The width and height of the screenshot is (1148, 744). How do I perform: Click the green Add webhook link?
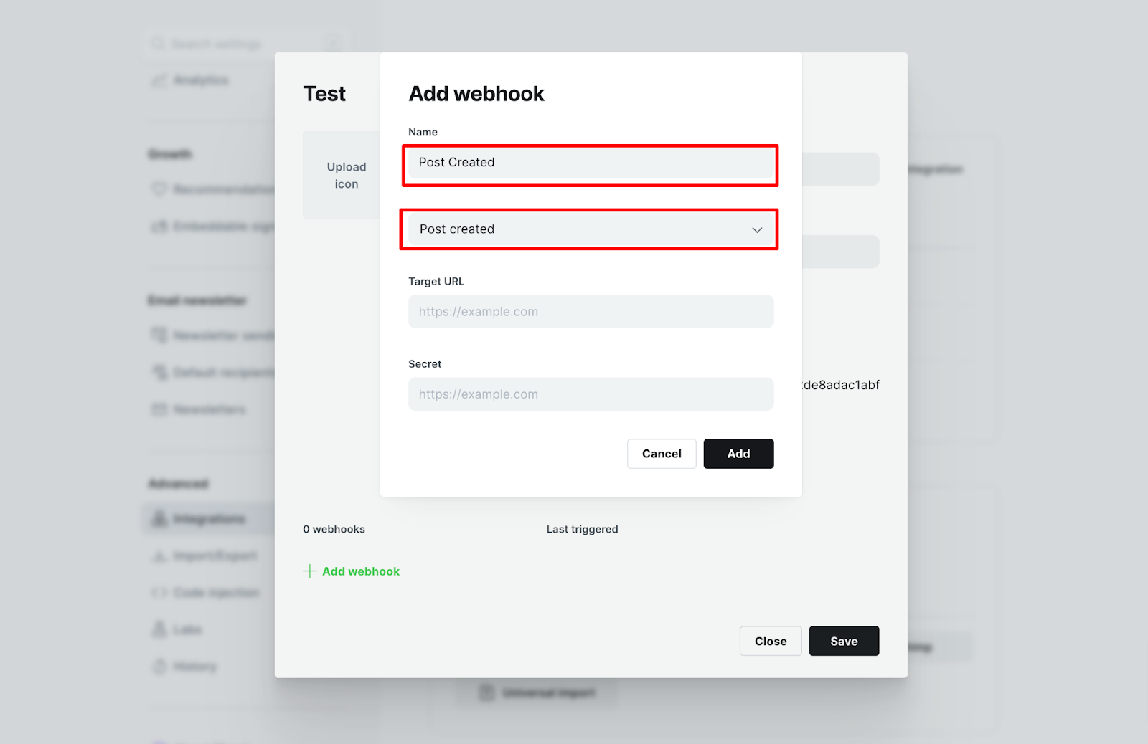click(x=361, y=571)
